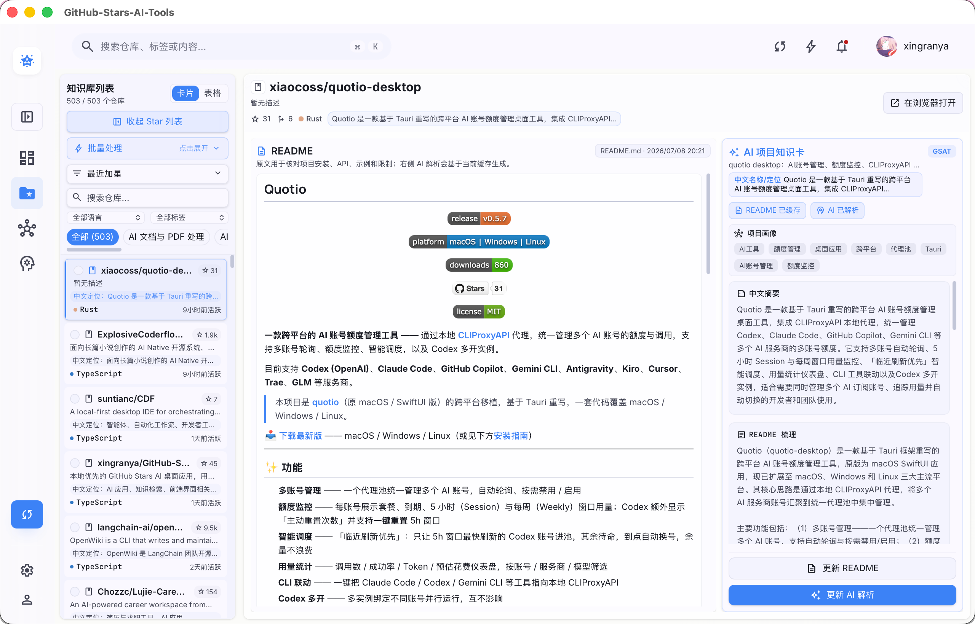975x624 pixels.
Task: Follow the CLIProxyAPI link in README
Action: 483,335
